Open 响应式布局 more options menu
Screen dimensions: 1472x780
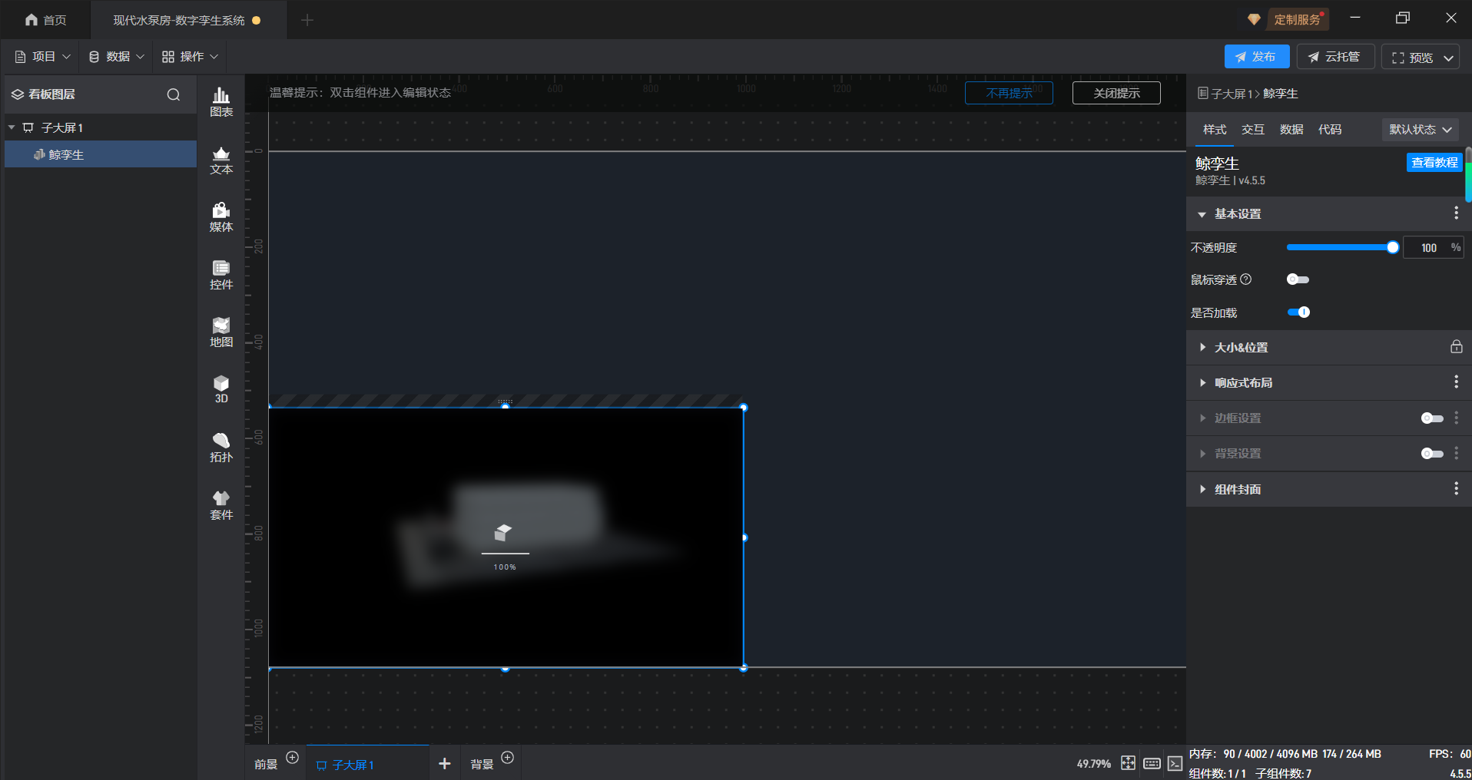[1456, 382]
